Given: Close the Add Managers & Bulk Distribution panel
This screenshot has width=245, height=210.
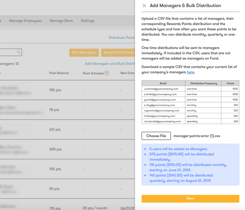Looking at the screenshot, I should pos(144,6).
